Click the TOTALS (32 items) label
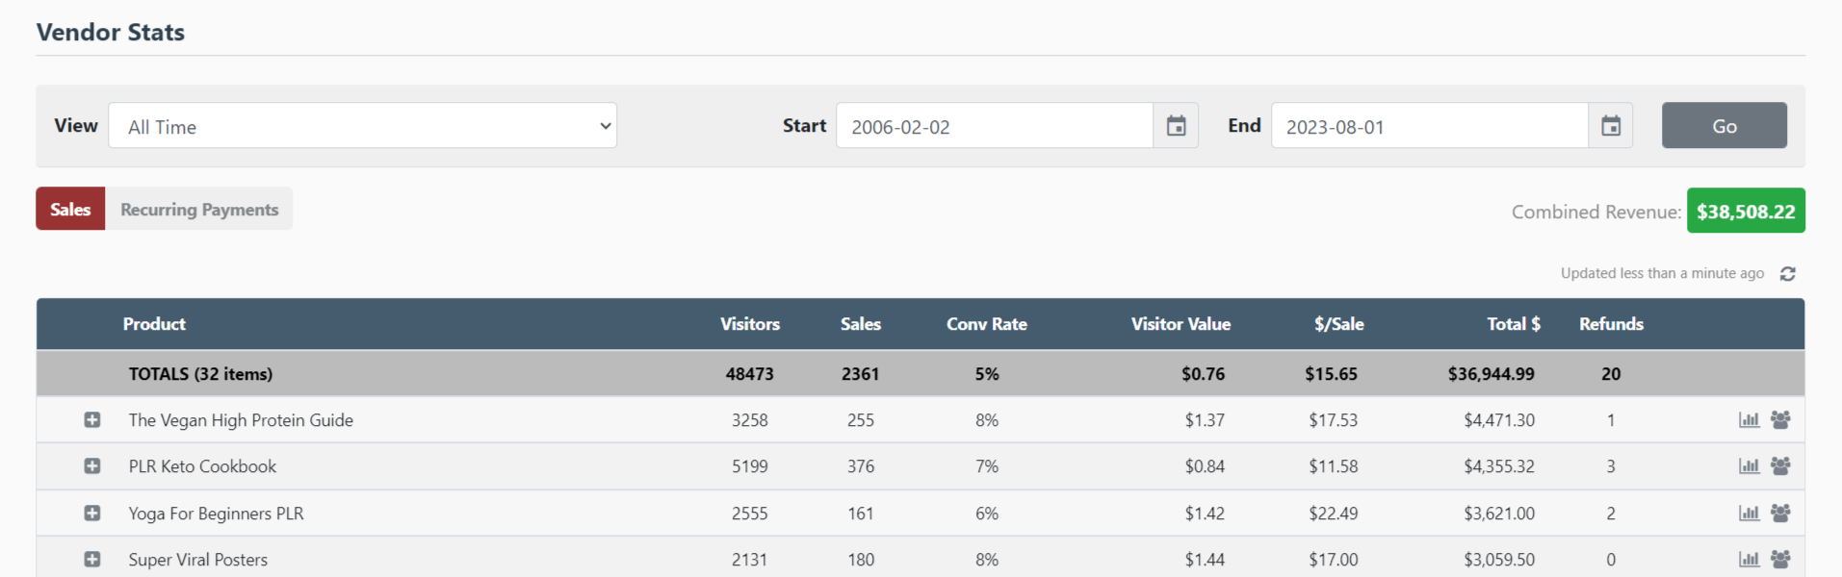The width and height of the screenshot is (1842, 577). [200, 374]
